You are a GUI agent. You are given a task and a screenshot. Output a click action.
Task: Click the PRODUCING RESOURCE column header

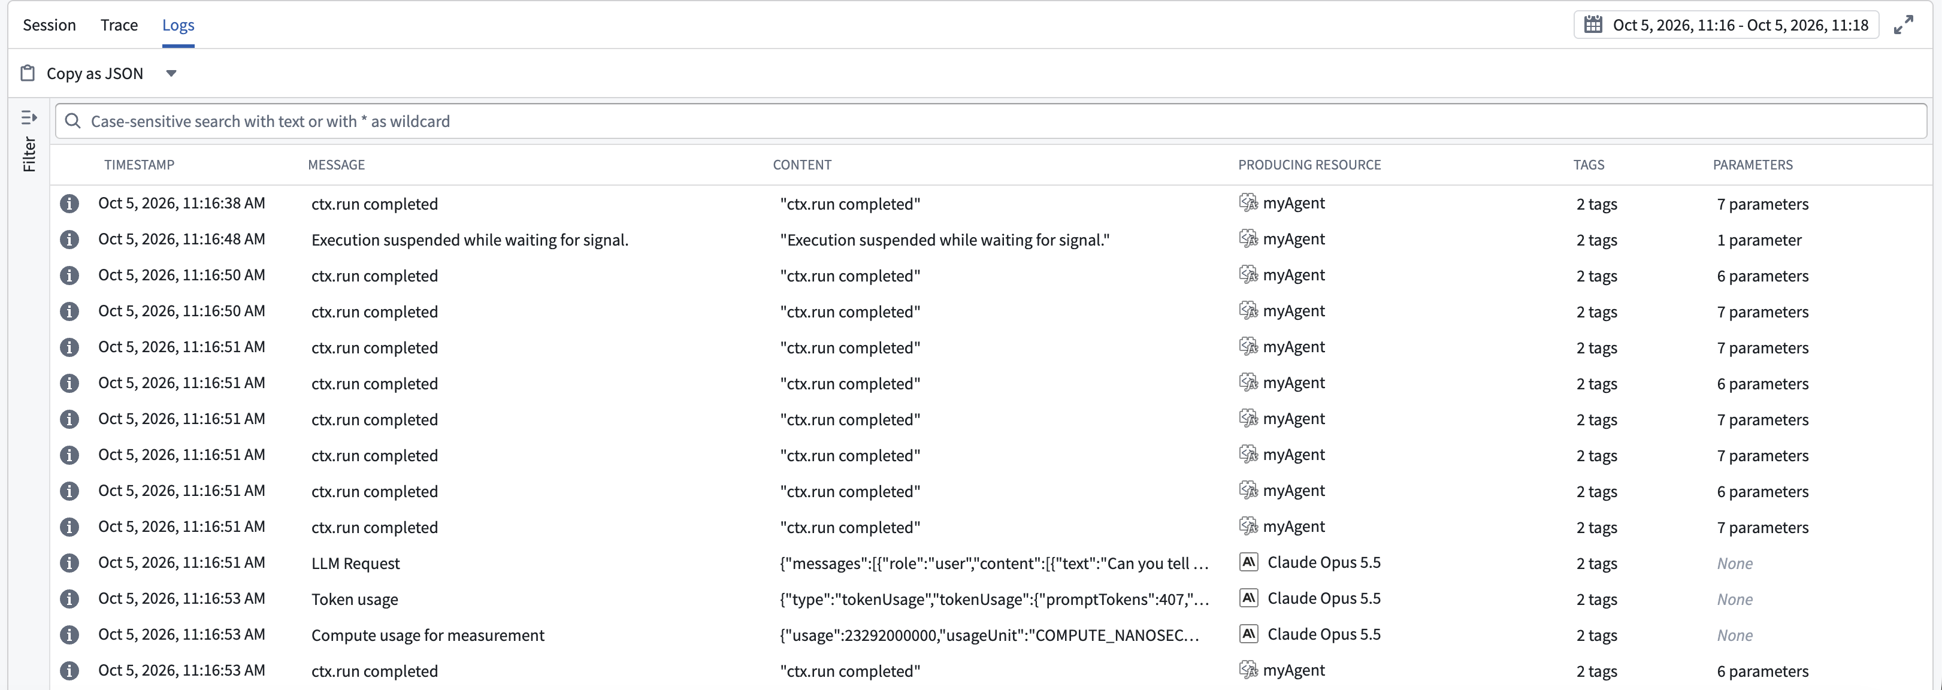click(1309, 164)
